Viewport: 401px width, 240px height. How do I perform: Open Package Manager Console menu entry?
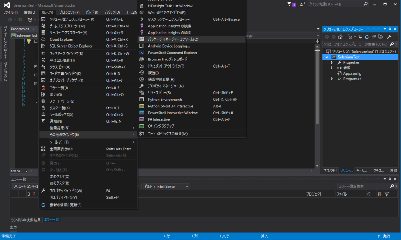click(x=191, y=39)
